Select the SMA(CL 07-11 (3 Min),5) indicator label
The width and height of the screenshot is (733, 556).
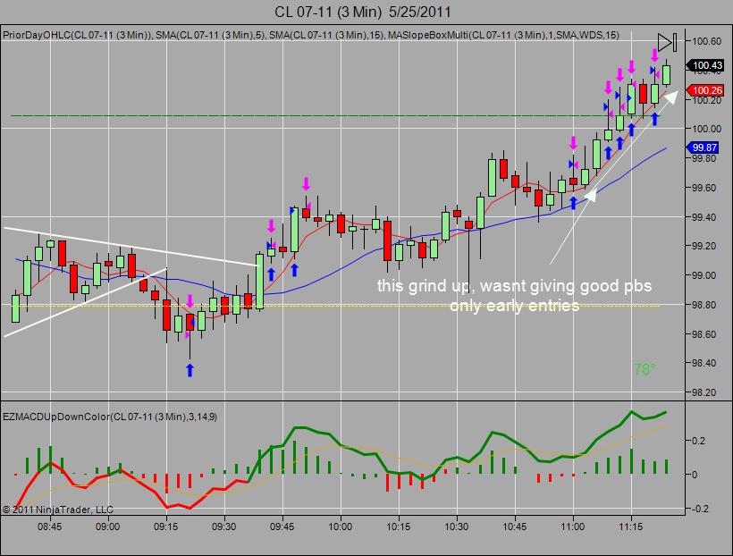coord(211,35)
